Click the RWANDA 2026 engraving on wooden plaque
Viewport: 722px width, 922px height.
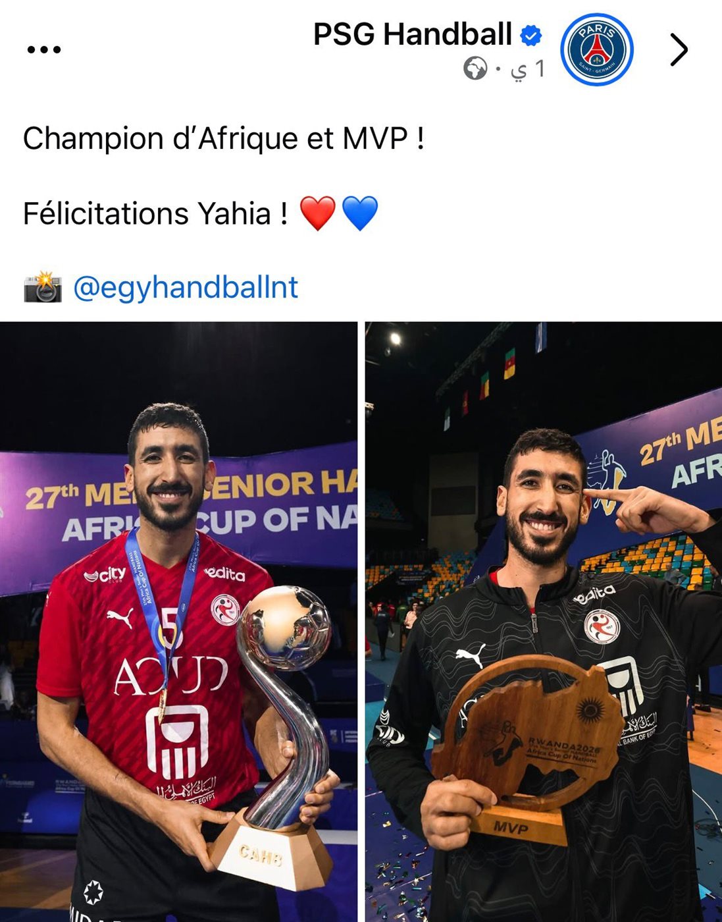[x=561, y=749]
